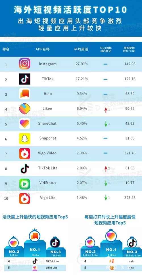
Task: Select the APP名称 column header
Action: (x=43, y=49)
